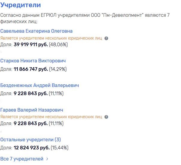This screenshot has height=165, width=181.
Task: Open the Гараев Валерий Назарович link
Action: pyautogui.click(x=32, y=110)
